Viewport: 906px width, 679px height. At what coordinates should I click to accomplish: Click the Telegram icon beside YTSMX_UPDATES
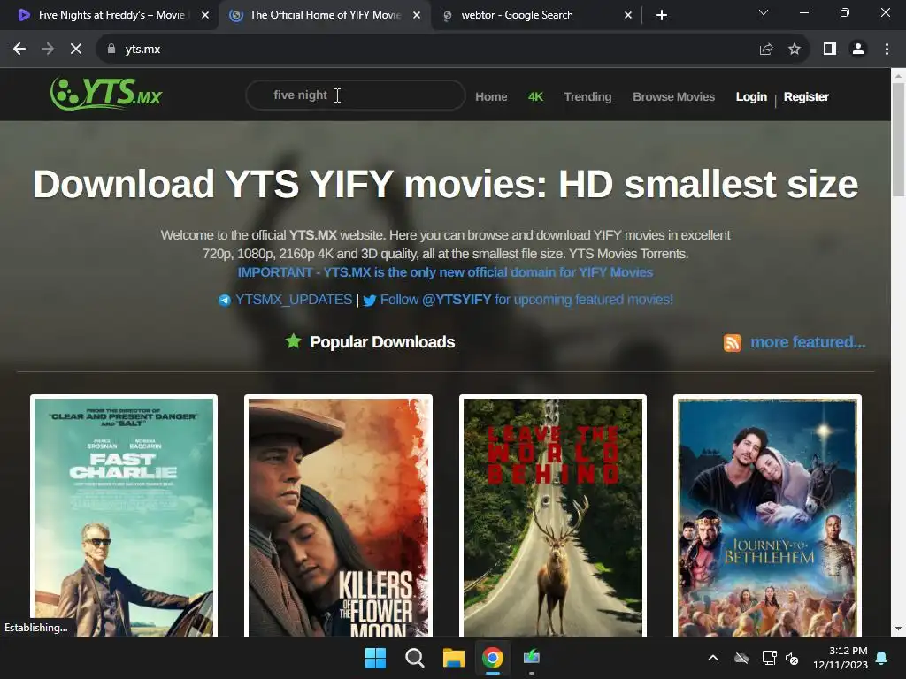tap(224, 301)
